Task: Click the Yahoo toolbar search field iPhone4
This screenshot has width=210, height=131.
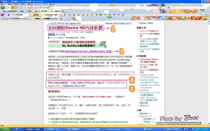Action: 18,15
